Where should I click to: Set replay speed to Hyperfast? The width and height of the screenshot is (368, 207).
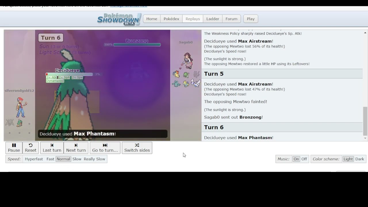coord(34,159)
